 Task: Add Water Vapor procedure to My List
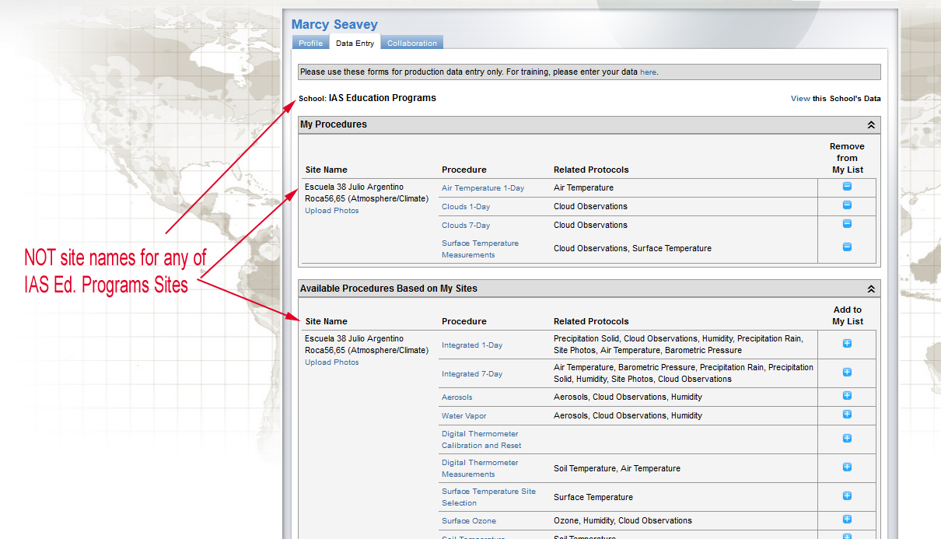tap(847, 415)
